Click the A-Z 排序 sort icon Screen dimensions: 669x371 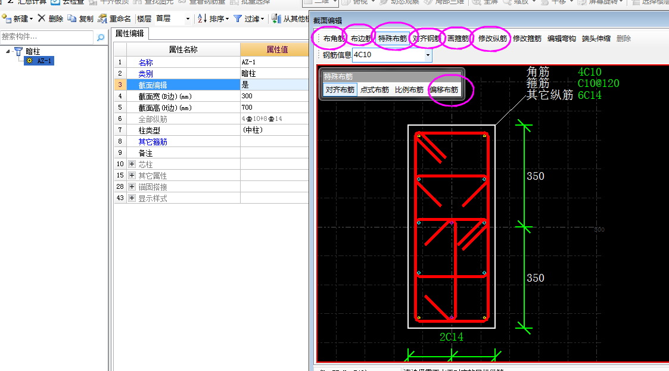tap(202, 18)
